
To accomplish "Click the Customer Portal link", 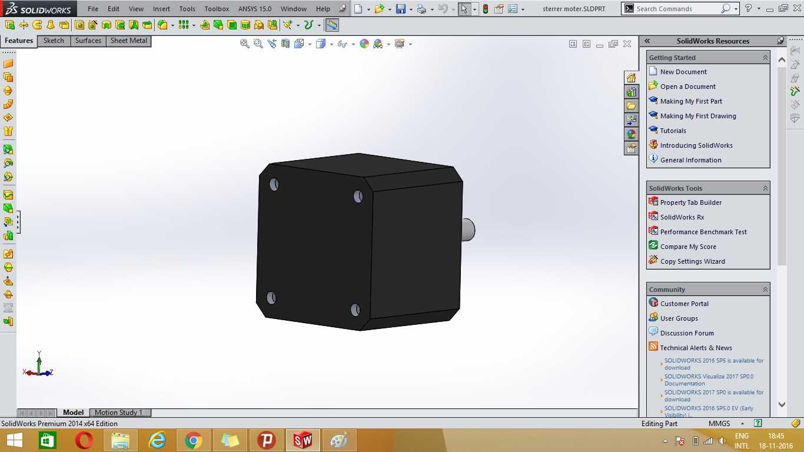I will point(685,304).
